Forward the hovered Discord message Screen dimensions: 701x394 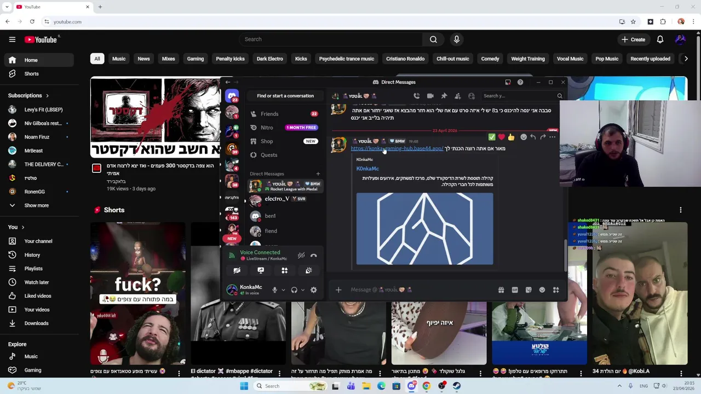coord(543,137)
